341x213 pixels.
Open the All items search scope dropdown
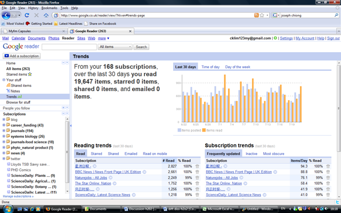pyautogui.click(x=115, y=47)
